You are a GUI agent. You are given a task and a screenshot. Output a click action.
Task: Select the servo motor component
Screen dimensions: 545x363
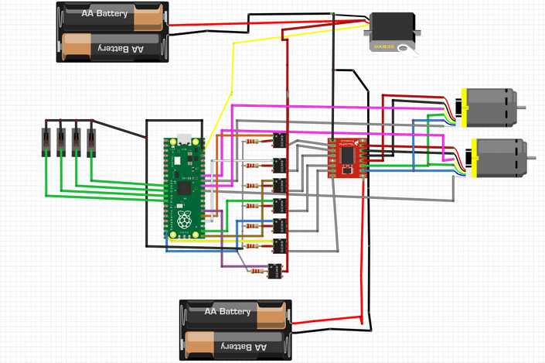(392, 34)
